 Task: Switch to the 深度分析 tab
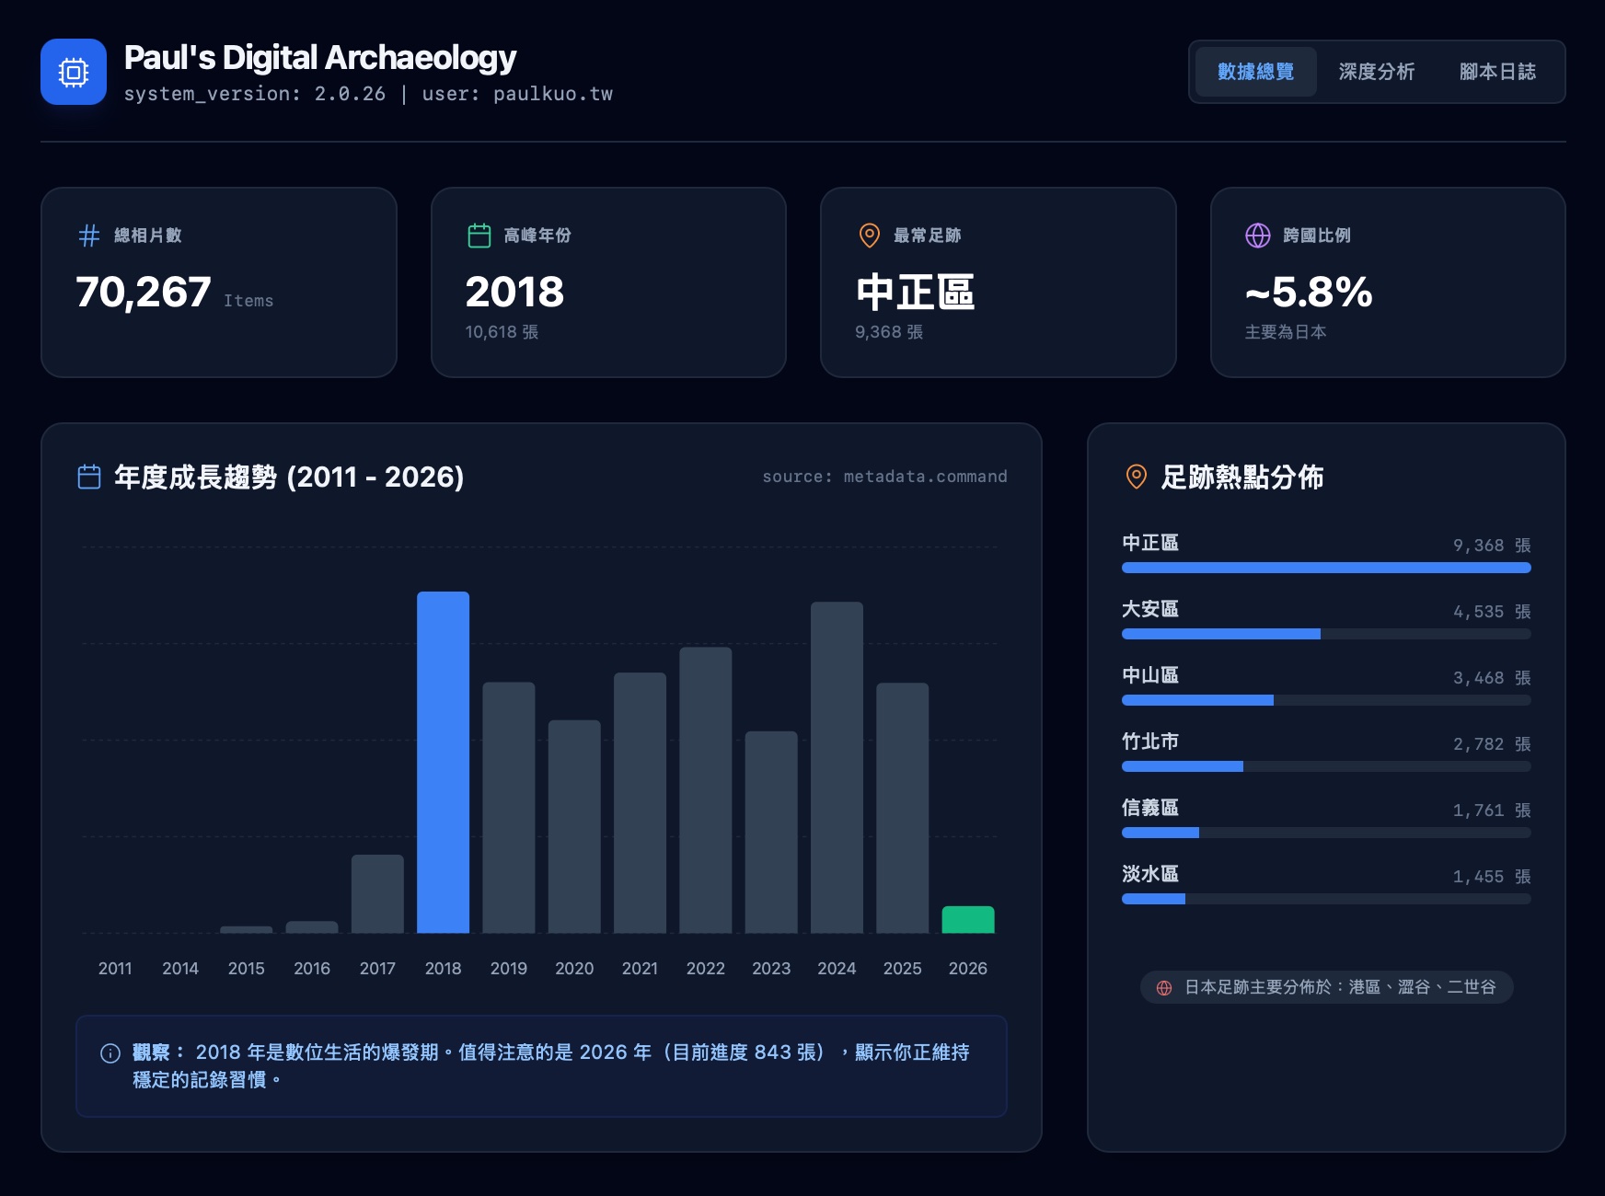pyautogui.click(x=1378, y=72)
